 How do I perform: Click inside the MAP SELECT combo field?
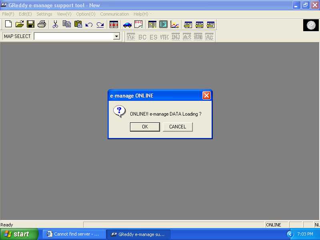[73, 36]
